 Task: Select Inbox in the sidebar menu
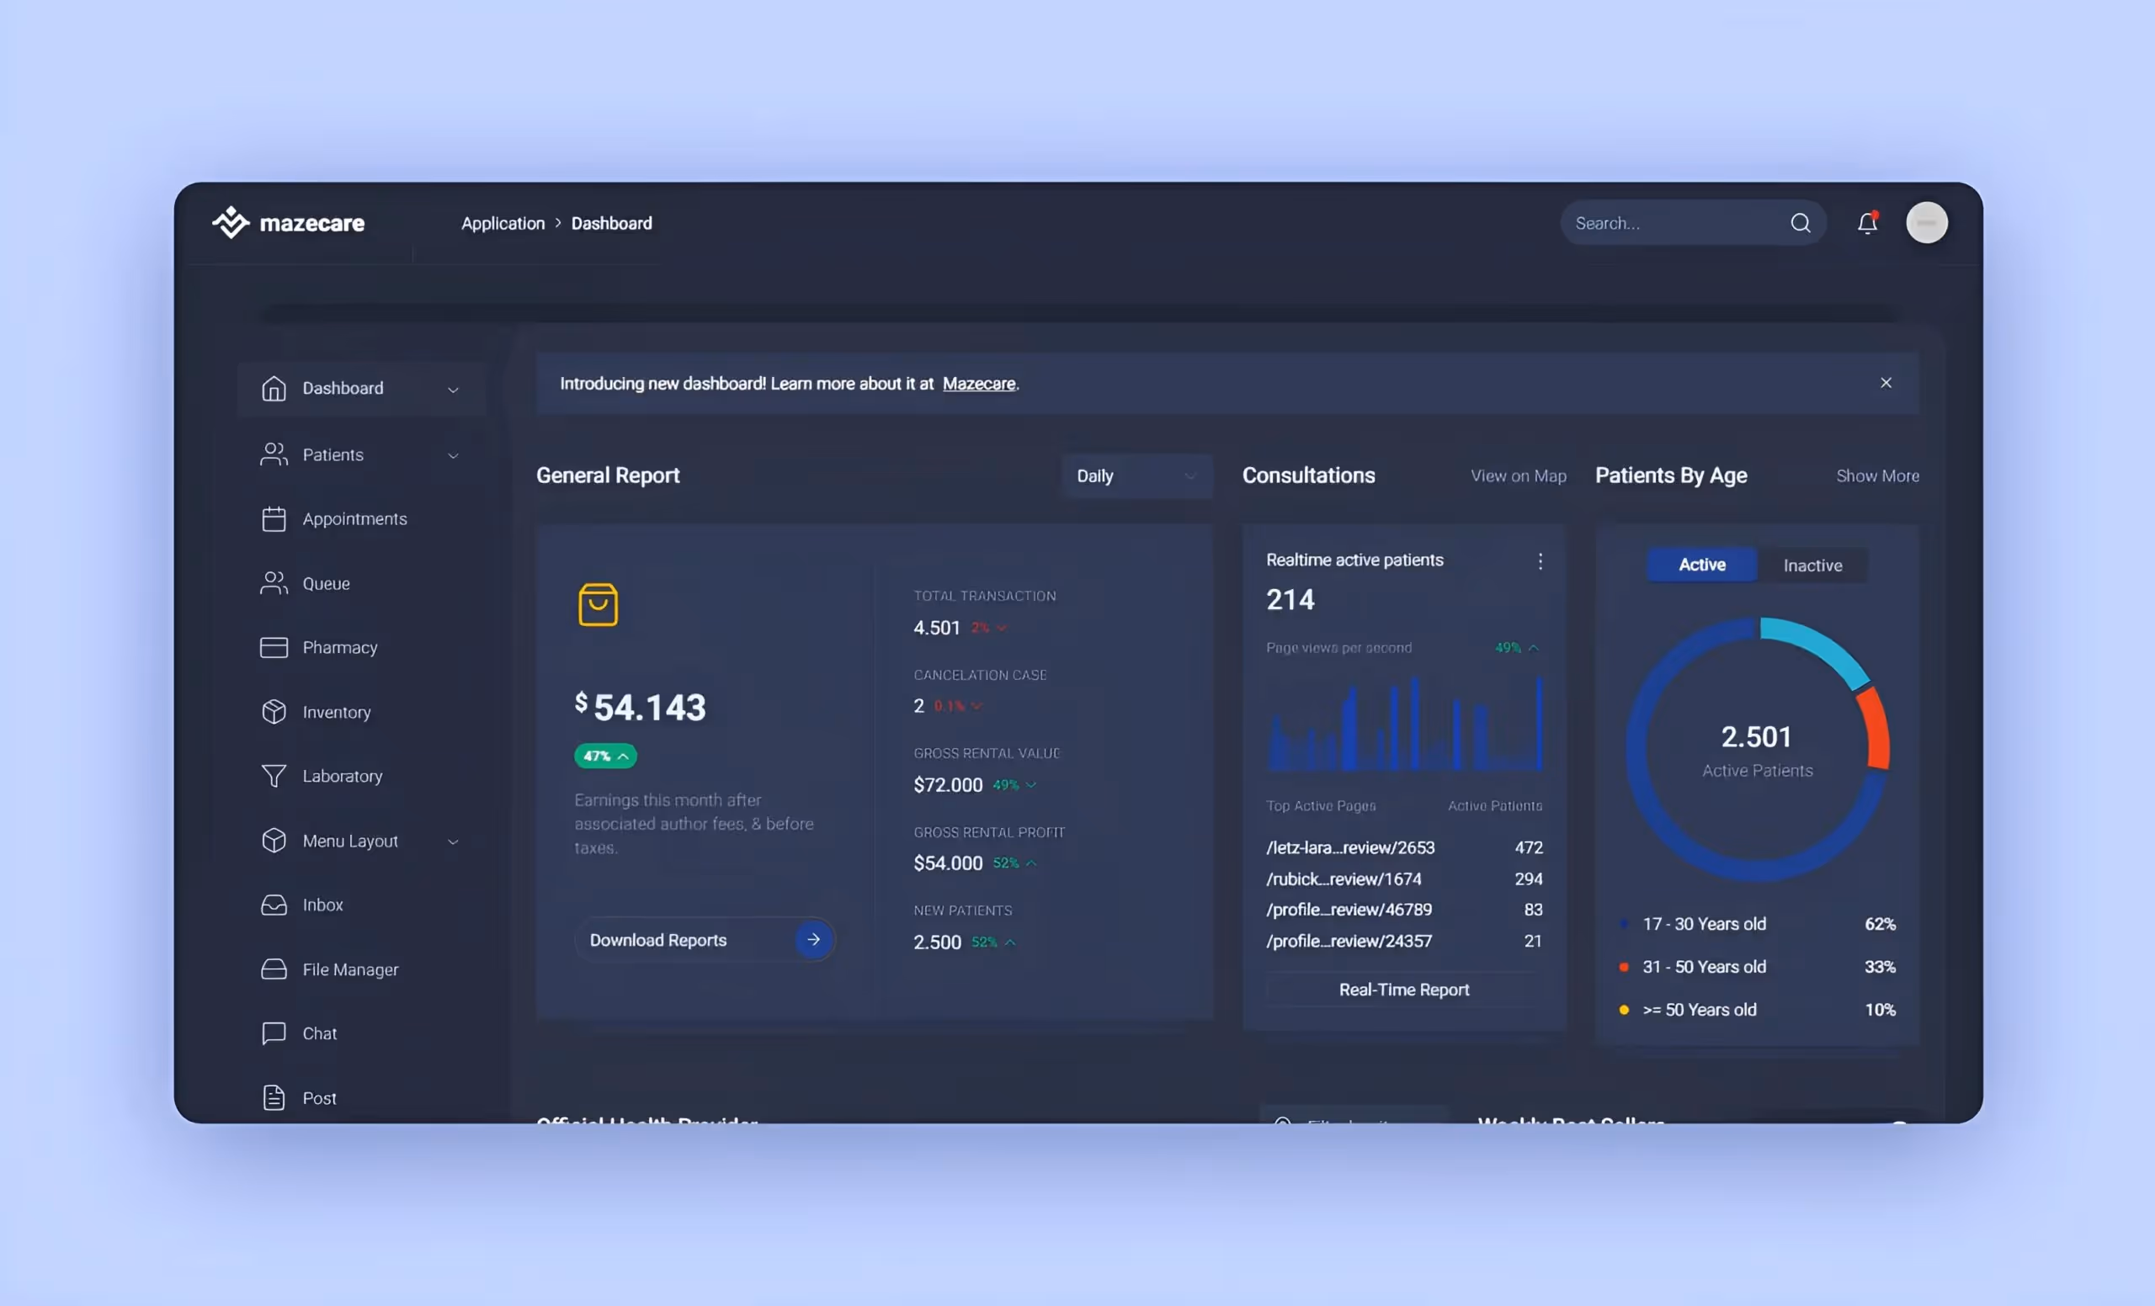[322, 905]
